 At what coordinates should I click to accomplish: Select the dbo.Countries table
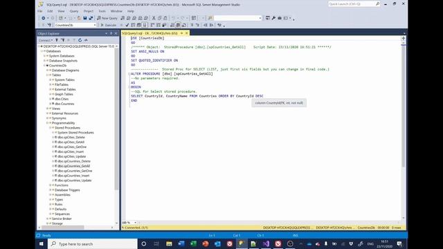[64, 104]
